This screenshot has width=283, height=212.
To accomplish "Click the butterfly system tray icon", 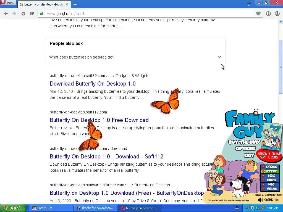I will pos(247,208).
